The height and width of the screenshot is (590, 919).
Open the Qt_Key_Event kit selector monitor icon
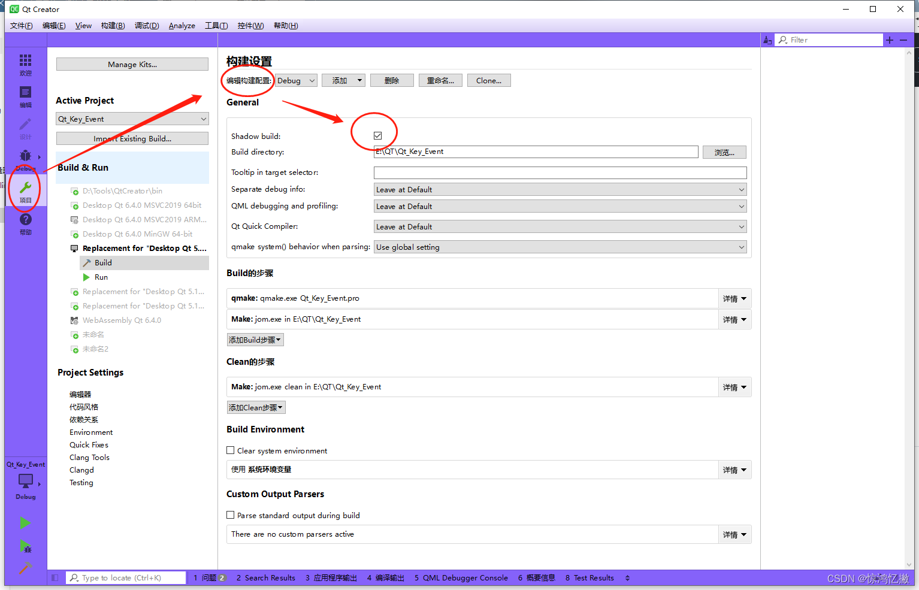pos(26,480)
